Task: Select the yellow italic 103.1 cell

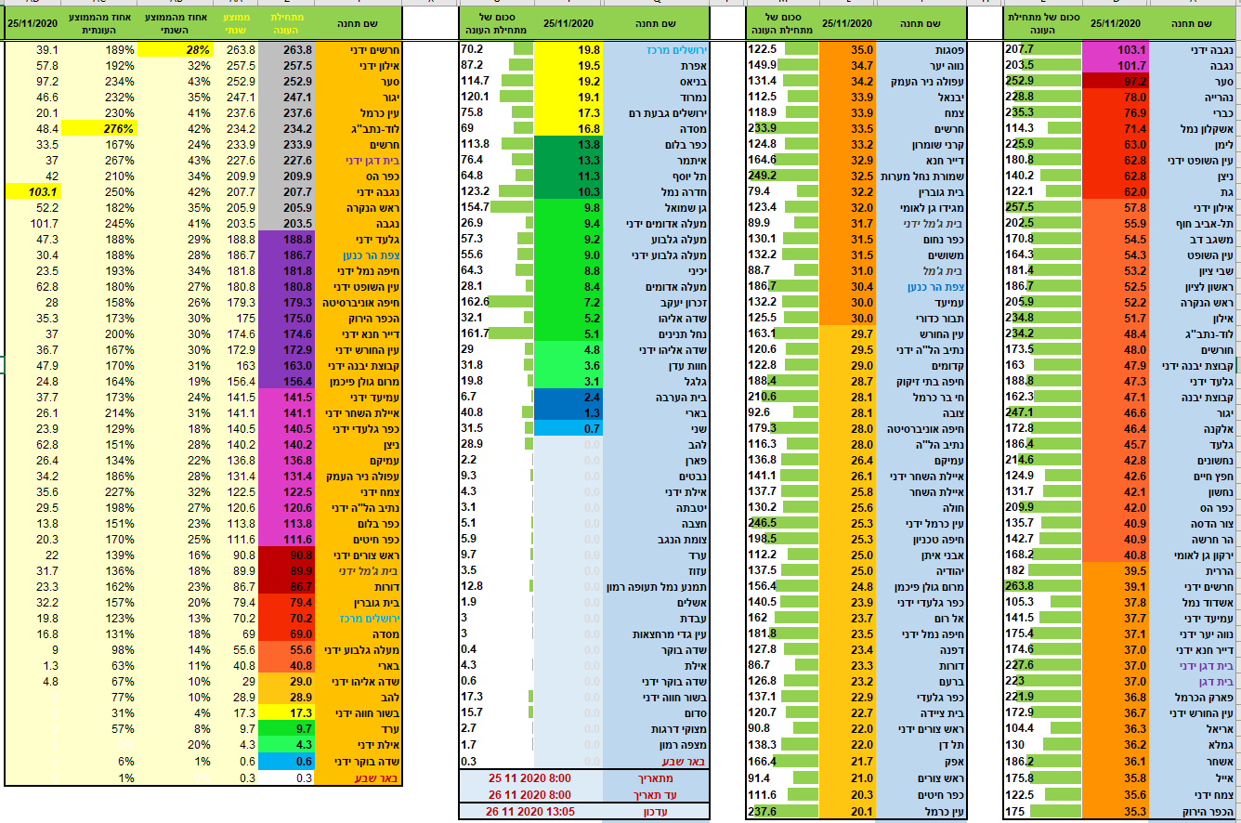Action: coord(33,190)
